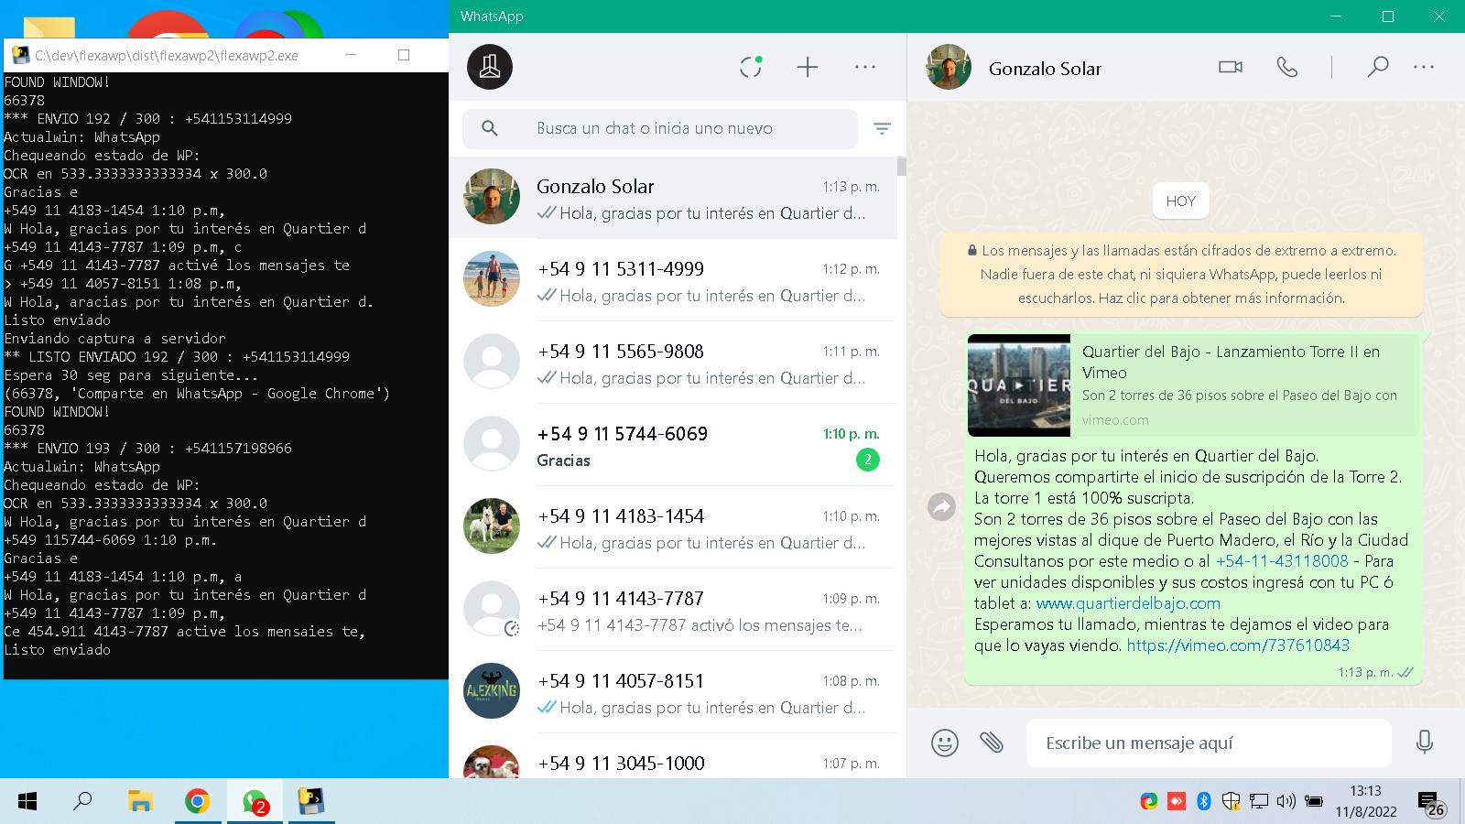This screenshot has height=824, width=1465.
Task: Start a new chat with plus icon
Action: [x=807, y=67]
